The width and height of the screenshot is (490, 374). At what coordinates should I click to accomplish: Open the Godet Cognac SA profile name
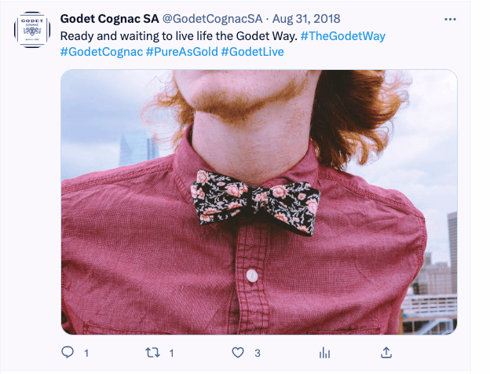coord(109,19)
